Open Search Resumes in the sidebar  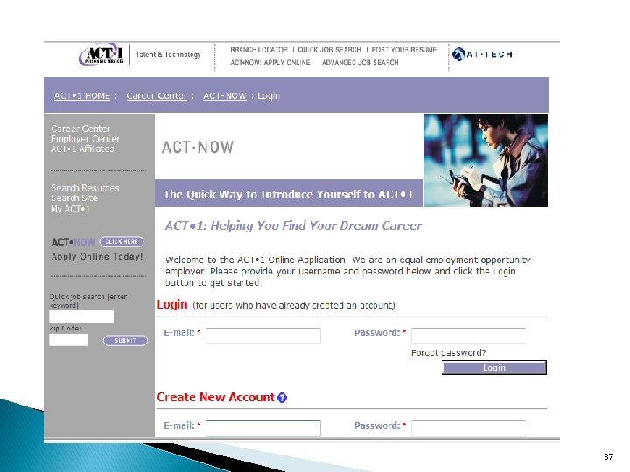coord(85,188)
